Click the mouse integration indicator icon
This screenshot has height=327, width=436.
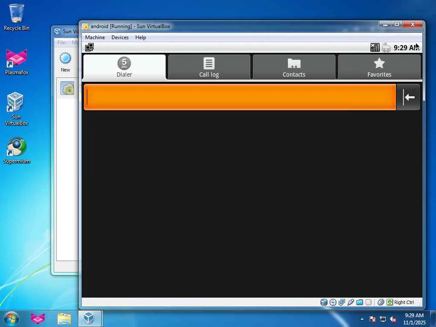tap(381, 302)
